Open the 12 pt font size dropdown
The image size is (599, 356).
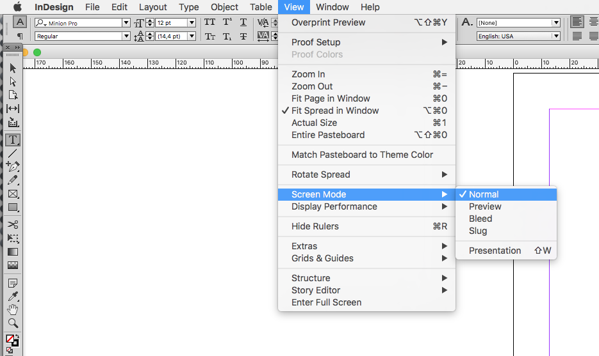pyautogui.click(x=192, y=23)
